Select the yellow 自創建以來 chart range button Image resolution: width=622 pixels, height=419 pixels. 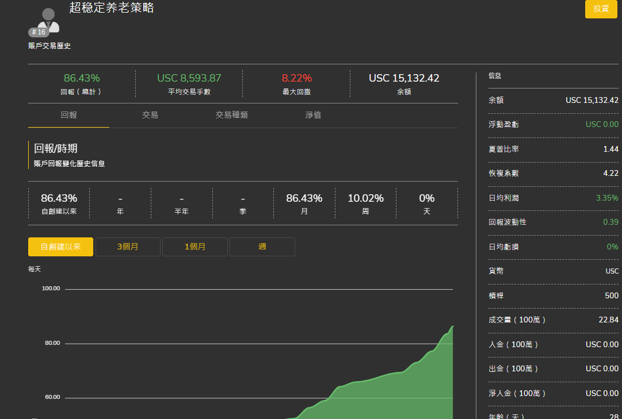[x=60, y=247]
